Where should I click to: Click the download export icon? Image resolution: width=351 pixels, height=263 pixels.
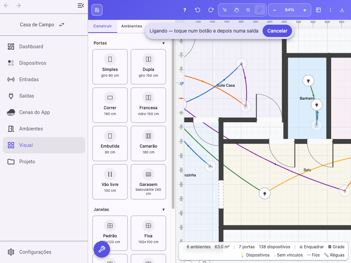click(x=342, y=10)
